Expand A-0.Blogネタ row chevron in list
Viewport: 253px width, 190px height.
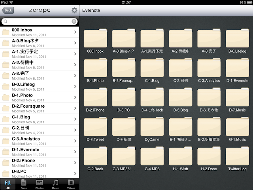(75, 43)
